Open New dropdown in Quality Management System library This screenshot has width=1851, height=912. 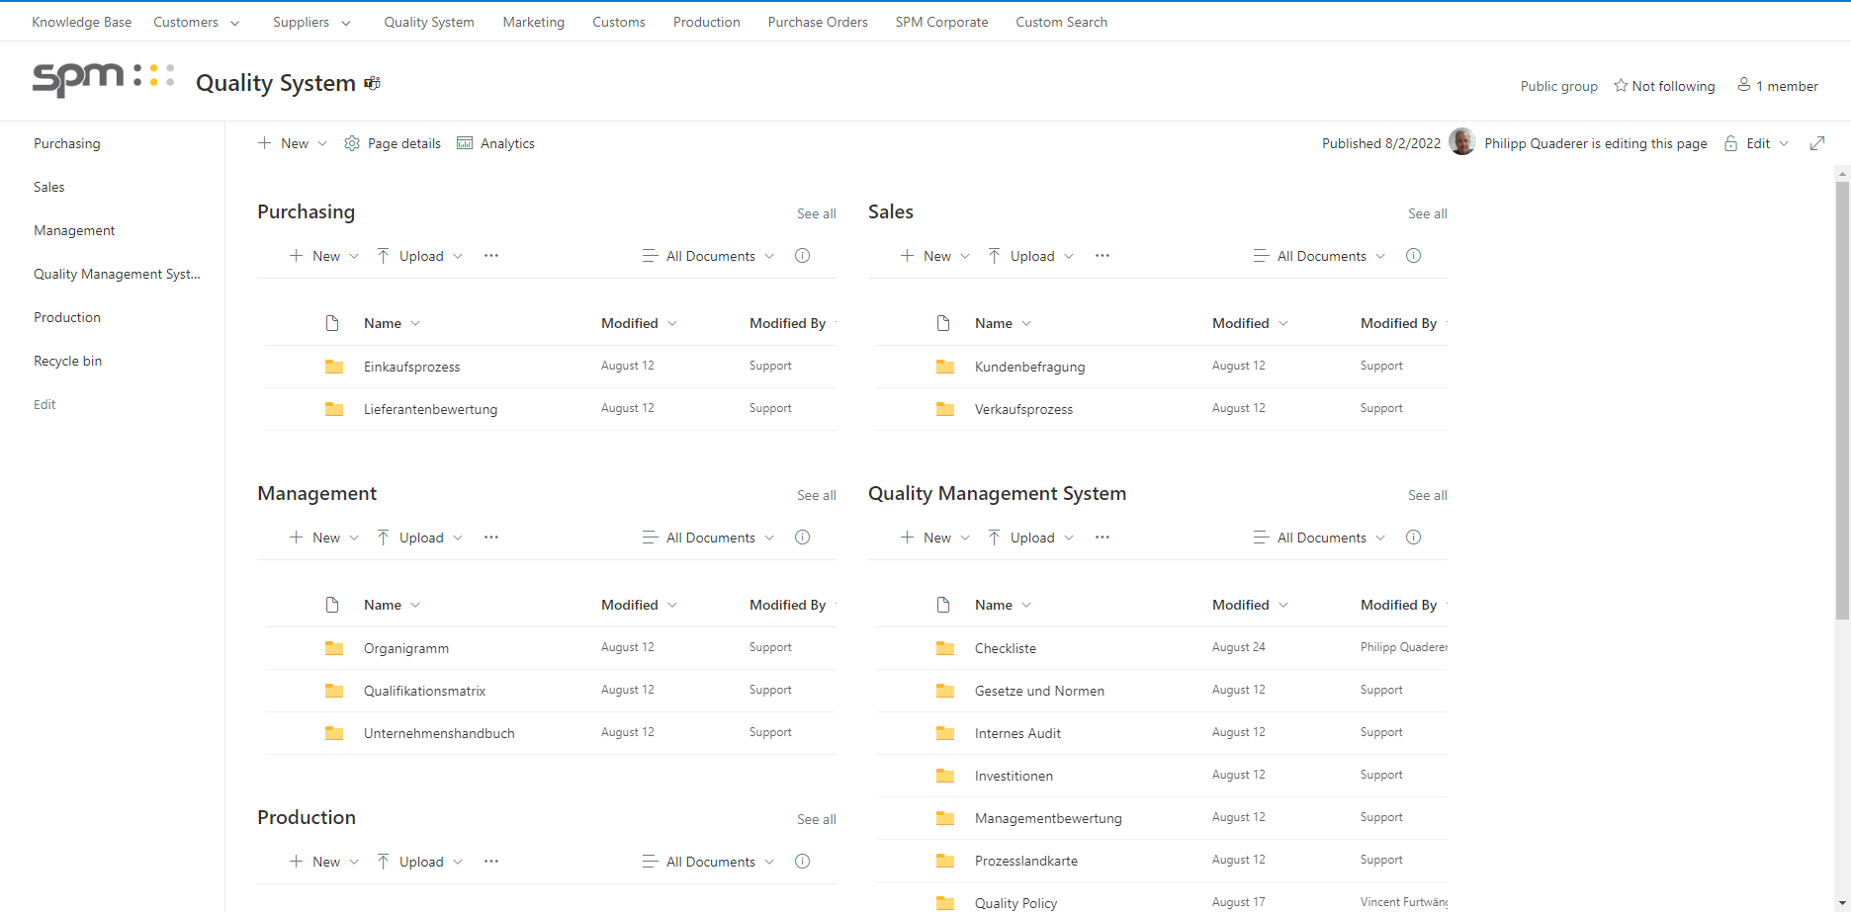point(935,538)
